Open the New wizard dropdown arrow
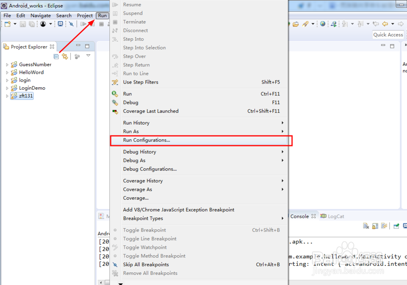The height and width of the screenshot is (285, 407). click(x=15, y=24)
